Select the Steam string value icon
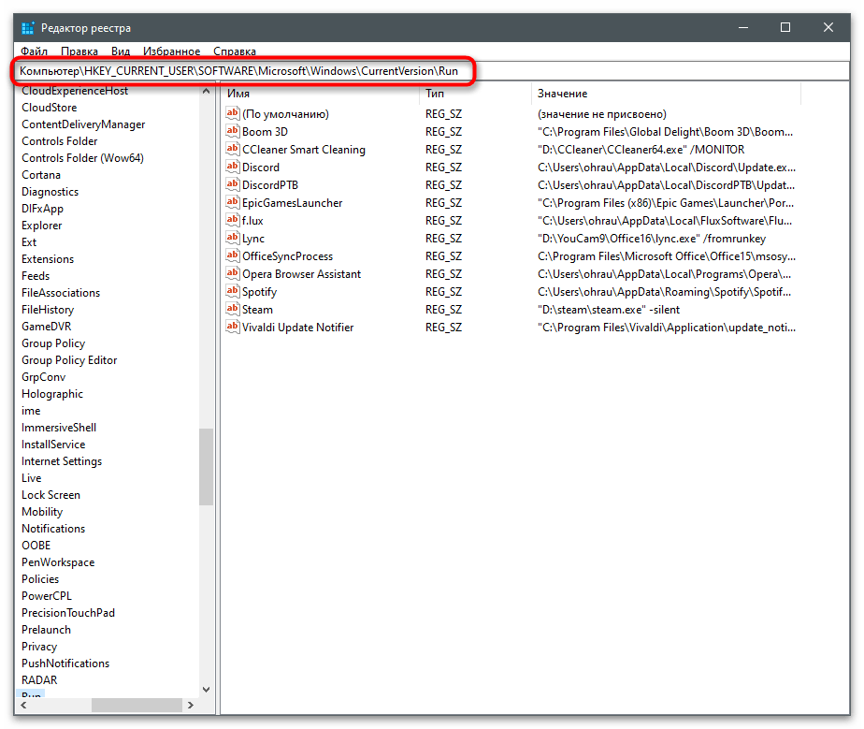The width and height of the screenshot is (864, 729). (234, 310)
